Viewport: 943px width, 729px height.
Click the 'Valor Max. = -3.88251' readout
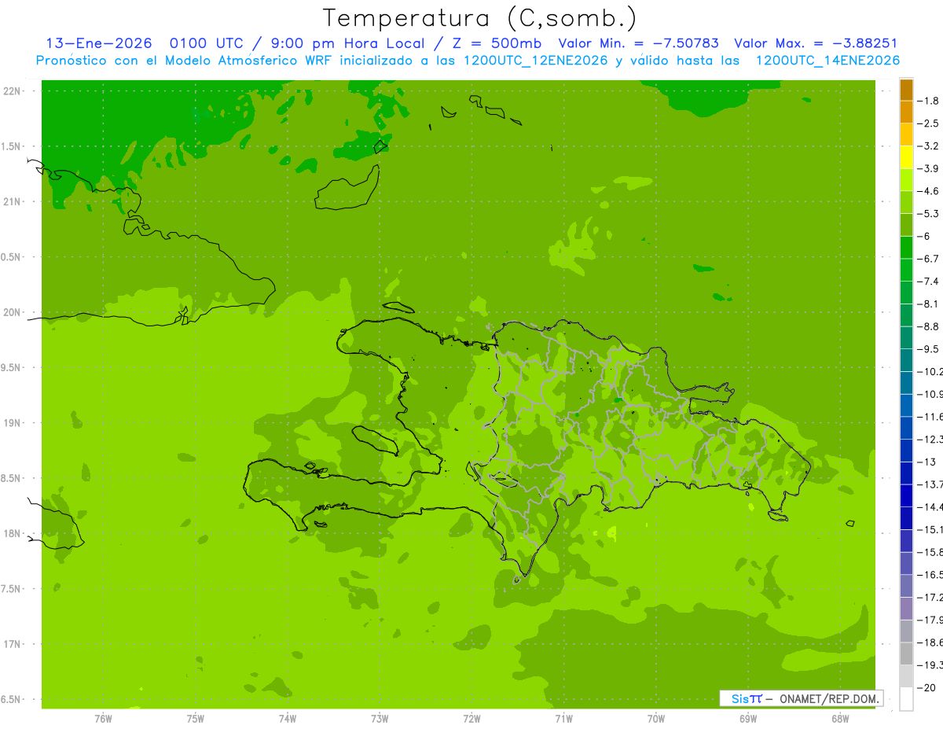(816, 43)
